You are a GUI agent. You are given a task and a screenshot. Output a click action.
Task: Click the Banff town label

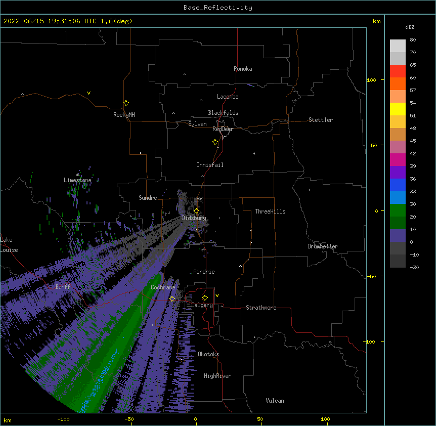pyautogui.click(x=63, y=287)
